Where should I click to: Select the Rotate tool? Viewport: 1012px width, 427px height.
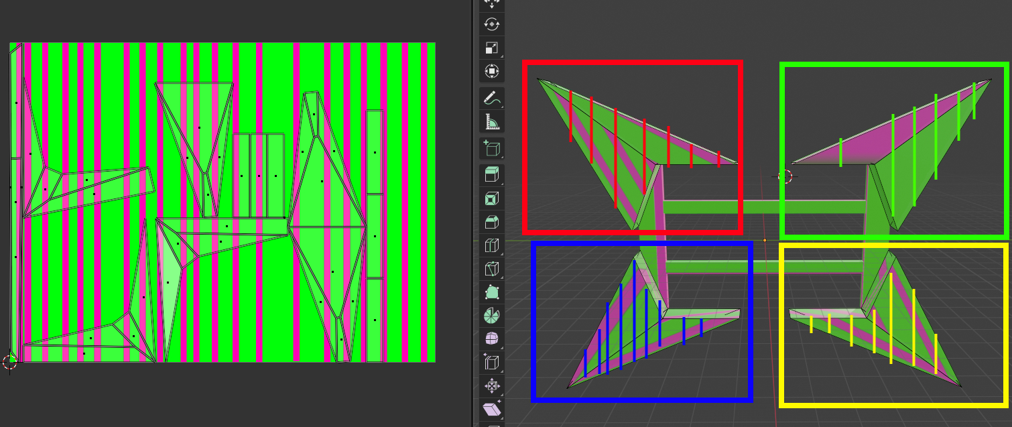[491, 24]
